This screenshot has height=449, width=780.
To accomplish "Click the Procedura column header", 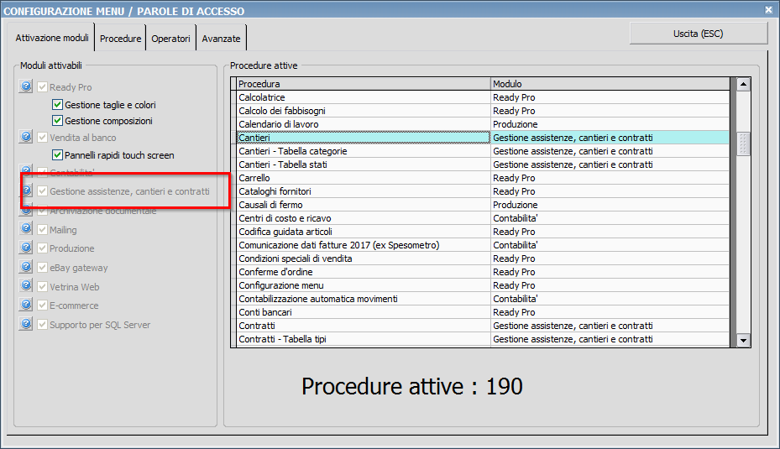I will (364, 84).
